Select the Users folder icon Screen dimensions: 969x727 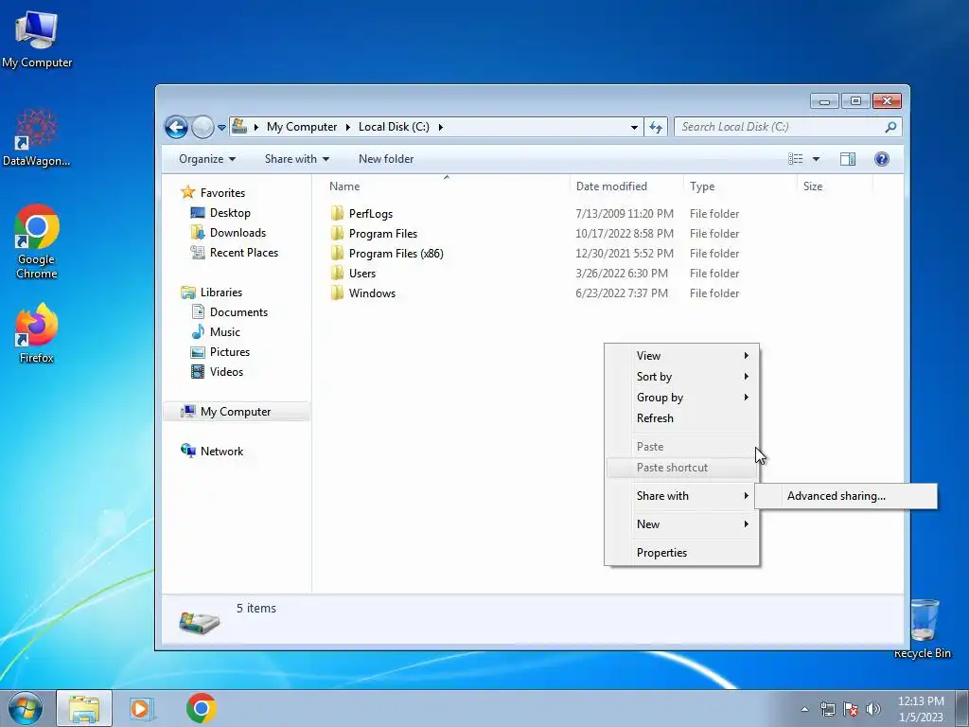pos(337,274)
